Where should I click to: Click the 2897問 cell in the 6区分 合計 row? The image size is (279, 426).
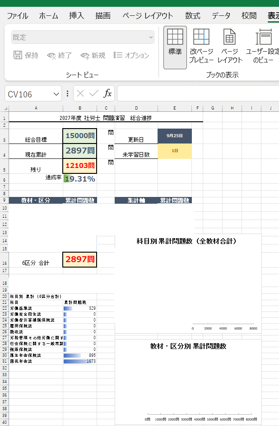(80, 259)
